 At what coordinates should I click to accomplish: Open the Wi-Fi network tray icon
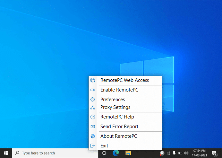(x=168, y=153)
